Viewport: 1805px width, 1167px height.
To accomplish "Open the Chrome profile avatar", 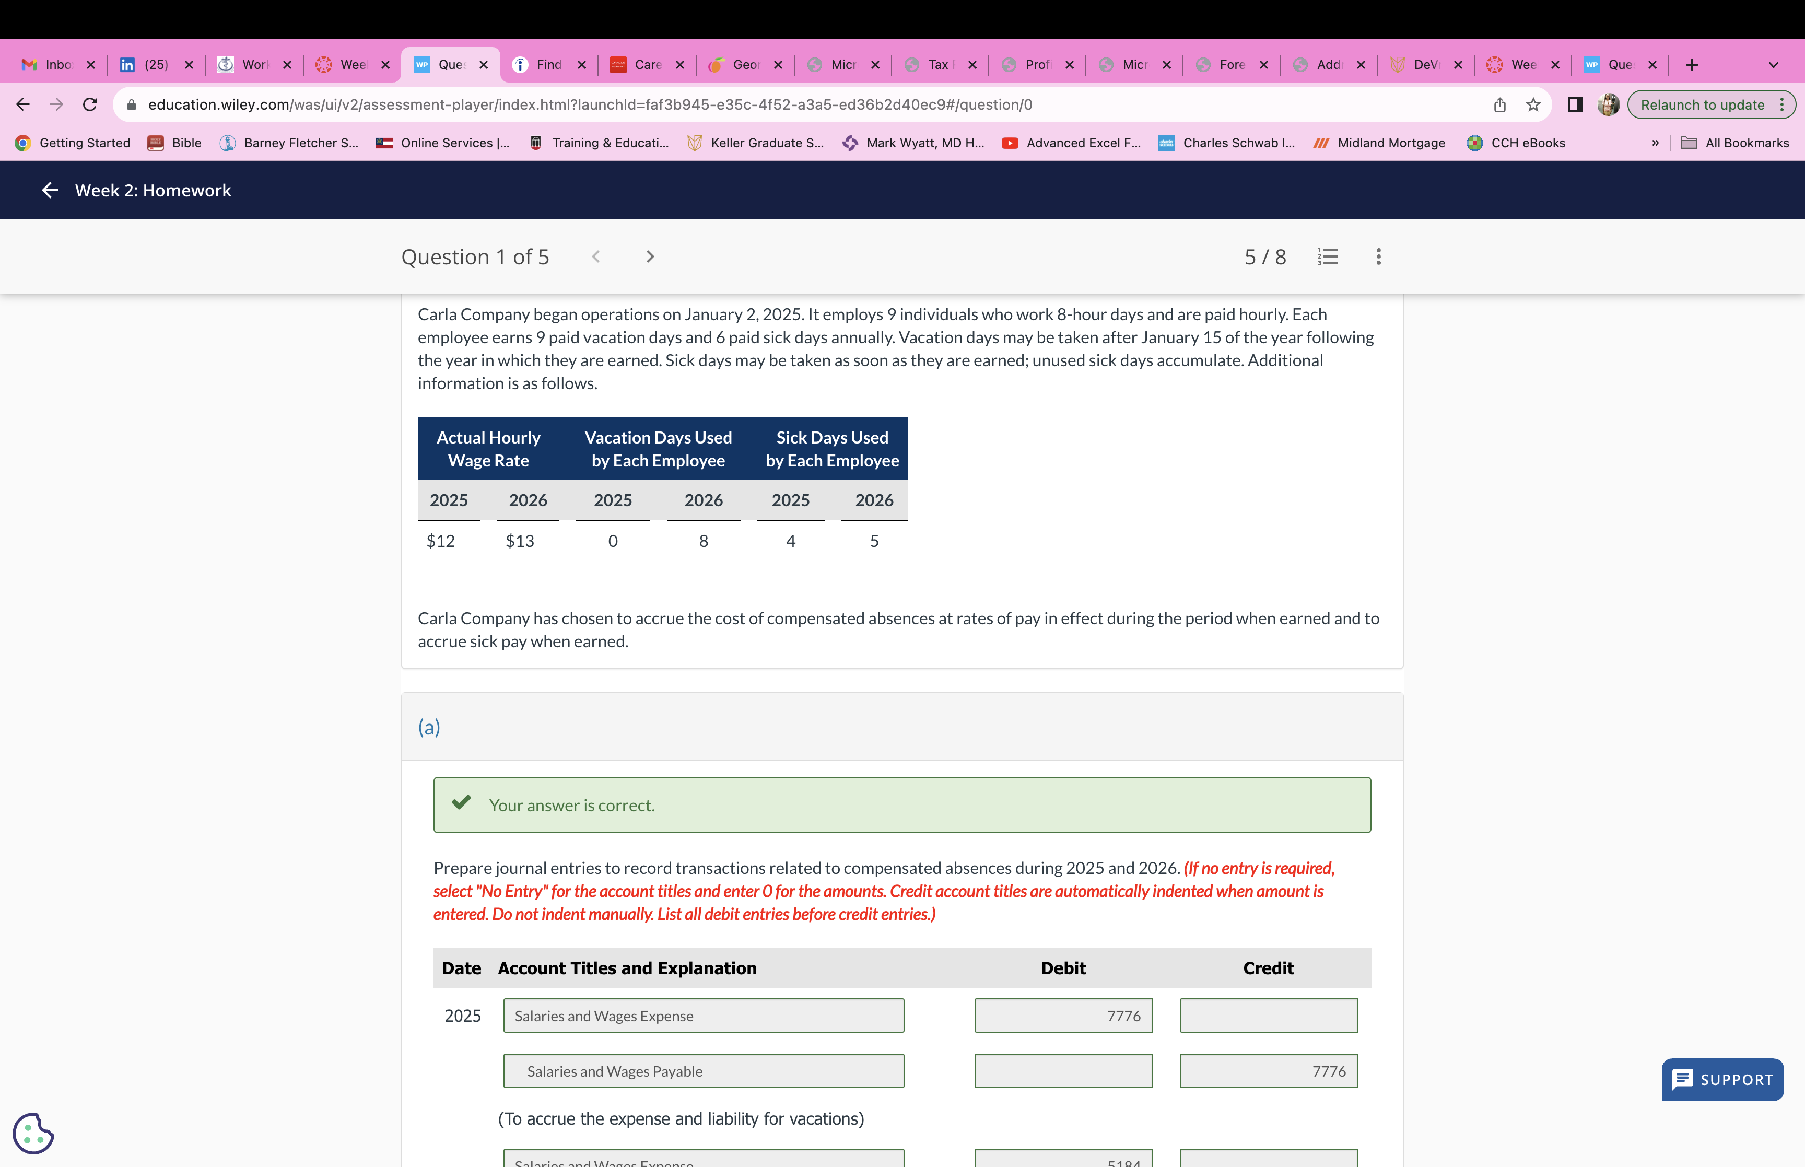I will 1608,104.
